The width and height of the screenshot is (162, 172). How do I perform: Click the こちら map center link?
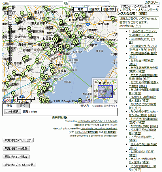(137, 26)
